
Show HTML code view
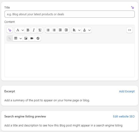pos(129,30)
